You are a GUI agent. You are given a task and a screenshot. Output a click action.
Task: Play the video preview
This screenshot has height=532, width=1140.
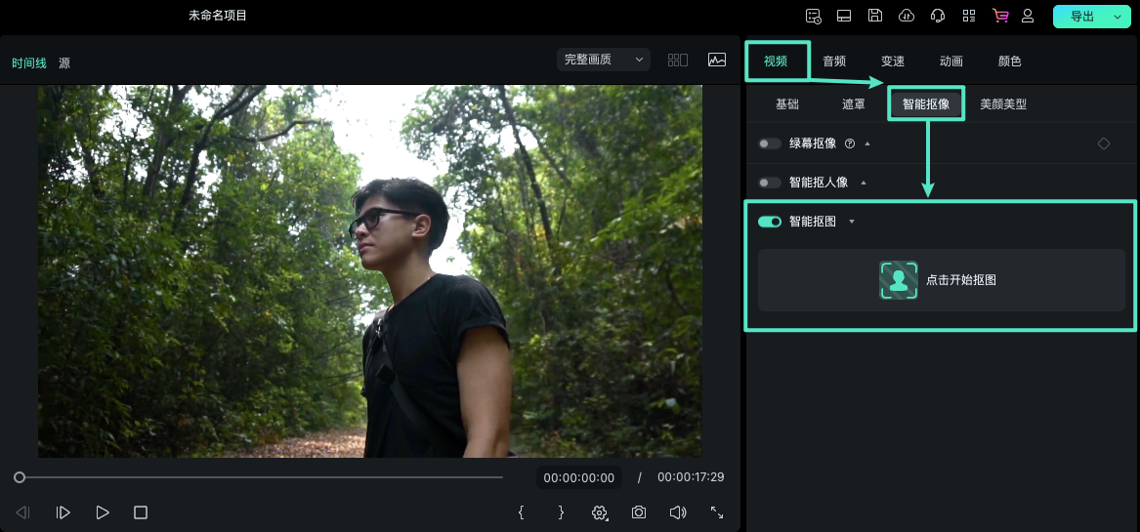(x=103, y=513)
